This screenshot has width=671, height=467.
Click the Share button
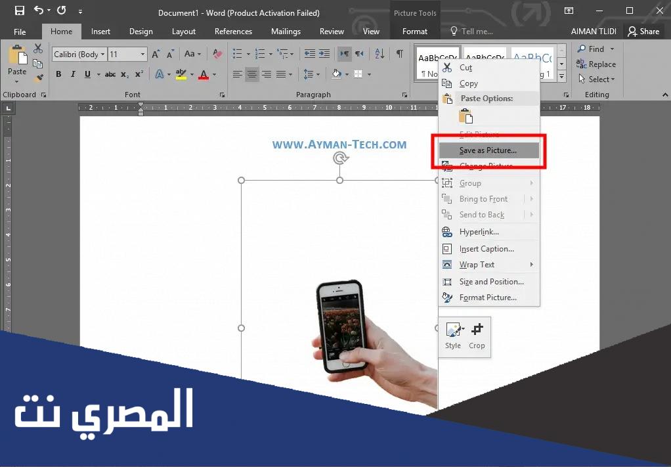pos(643,32)
